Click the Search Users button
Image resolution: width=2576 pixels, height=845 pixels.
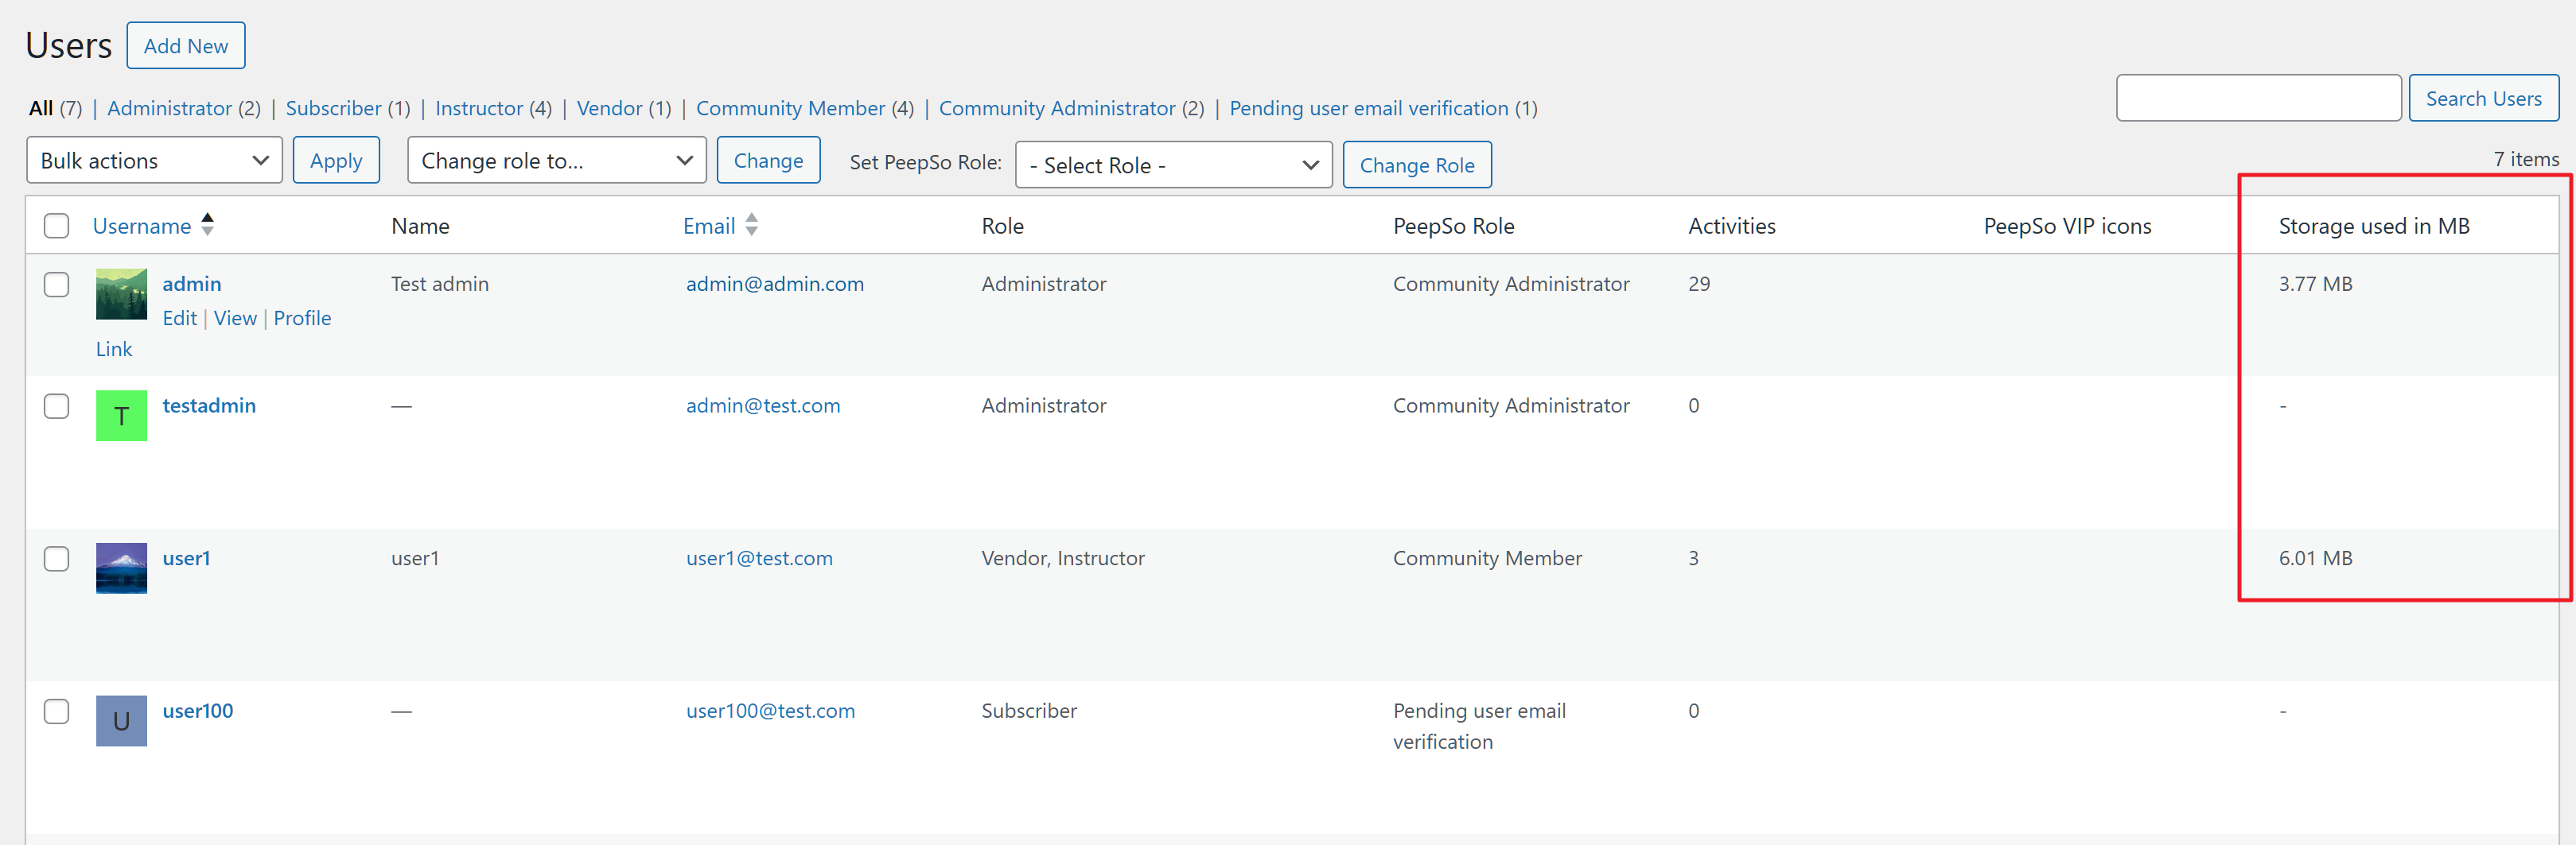click(2483, 98)
